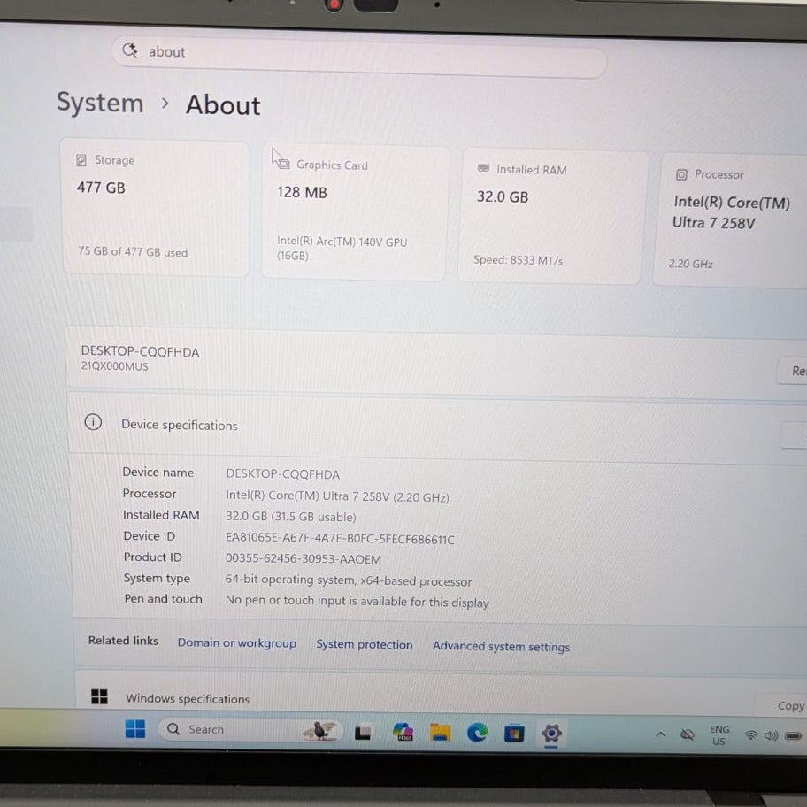Click the Settings gear on taskbar
This screenshot has width=807, height=807.
tap(551, 733)
